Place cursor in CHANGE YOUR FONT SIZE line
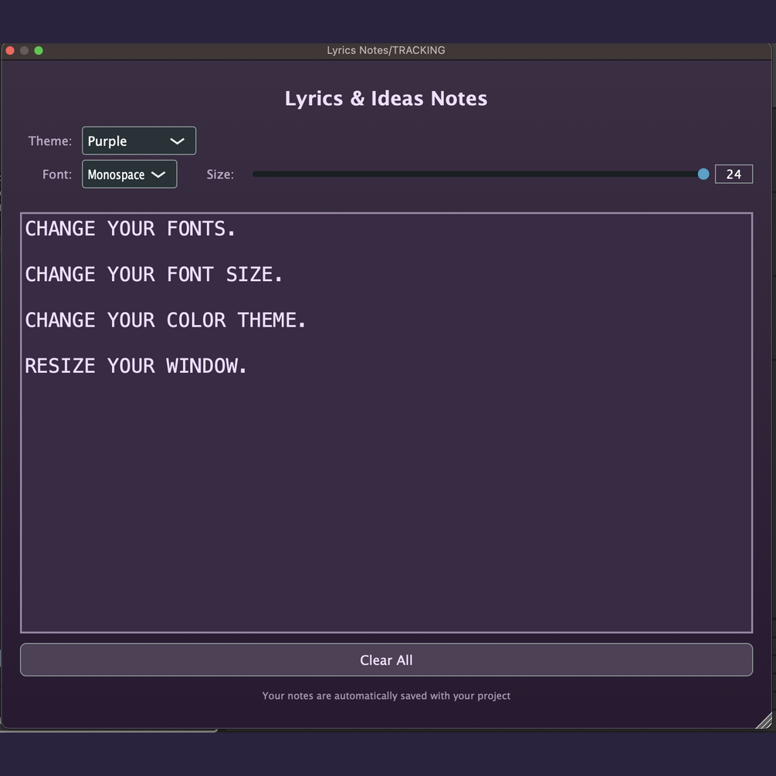Image resolution: width=776 pixels, height=776 pixels. (154, 274)
